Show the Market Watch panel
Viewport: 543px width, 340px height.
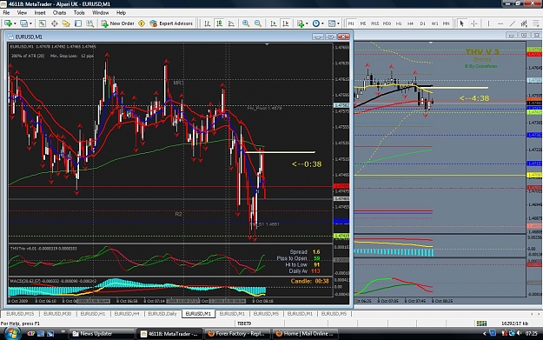(x=42, y=23)
